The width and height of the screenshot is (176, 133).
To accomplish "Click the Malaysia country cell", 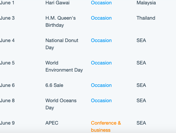I will coord(146,3).
